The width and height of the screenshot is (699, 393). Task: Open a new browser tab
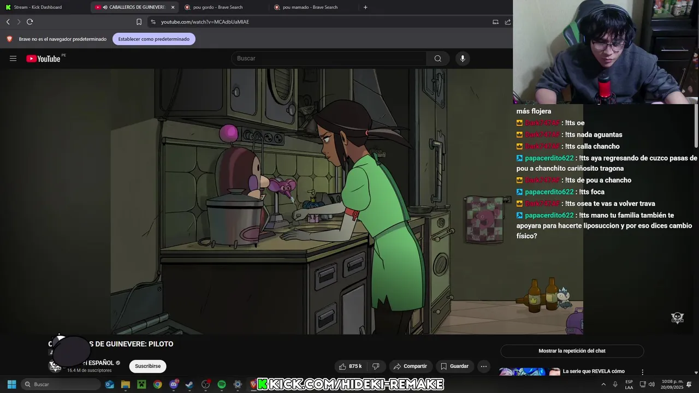[365, 7]
